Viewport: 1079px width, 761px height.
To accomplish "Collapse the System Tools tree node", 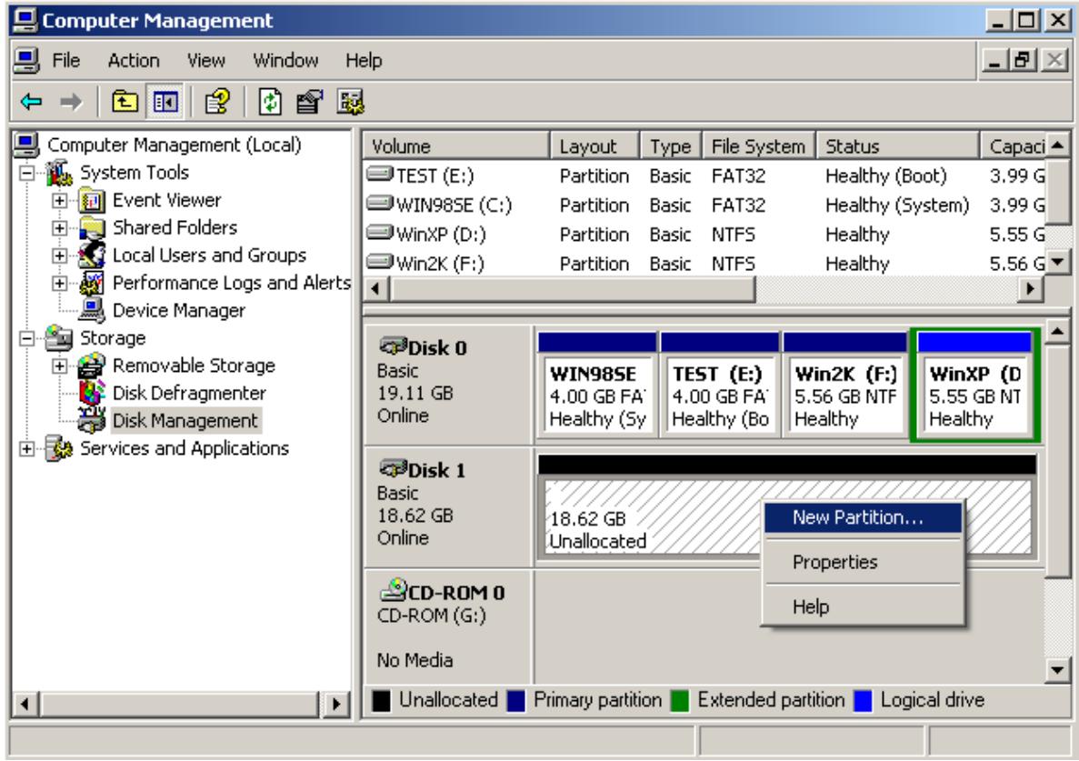I will click(27, 173).
